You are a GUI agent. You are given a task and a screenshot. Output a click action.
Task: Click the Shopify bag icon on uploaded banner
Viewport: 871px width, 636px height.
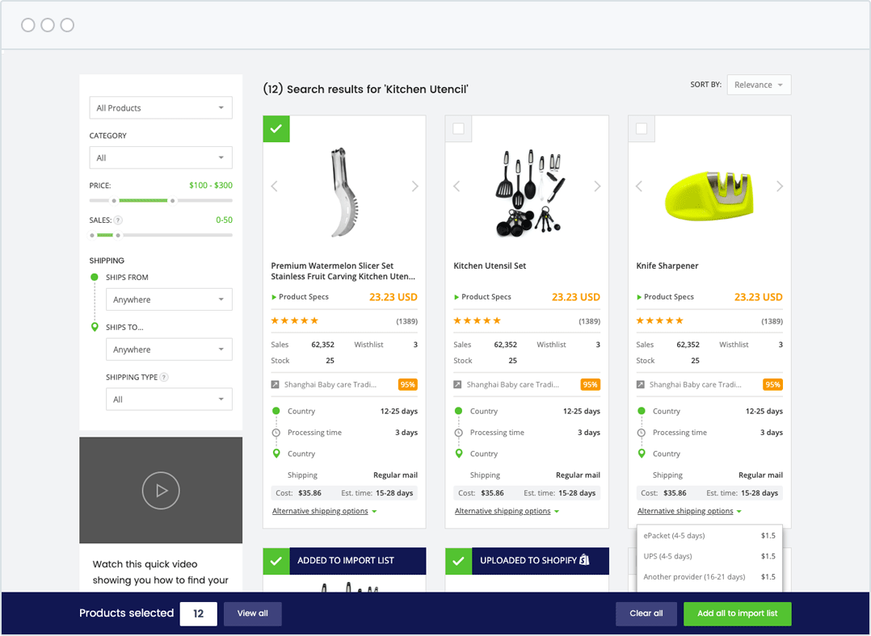[584, 560]
